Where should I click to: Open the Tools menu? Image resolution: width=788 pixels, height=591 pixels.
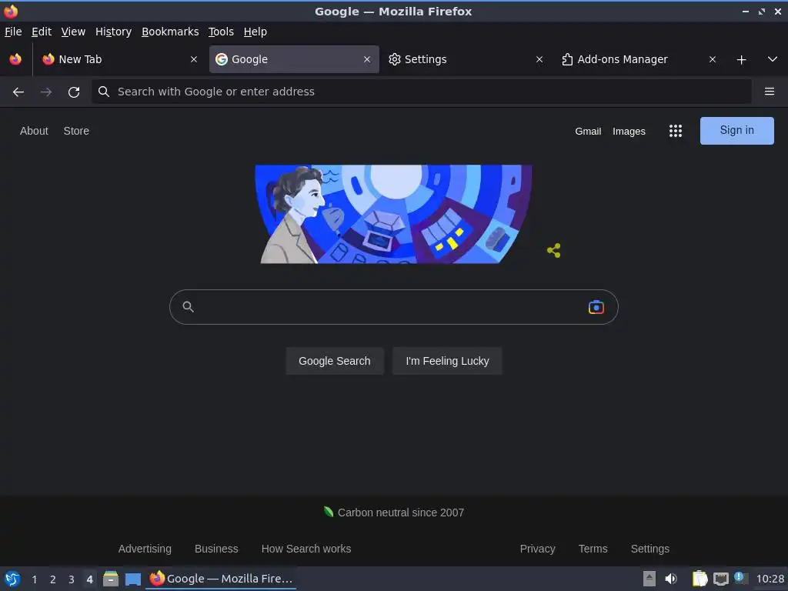click(221, 32)
